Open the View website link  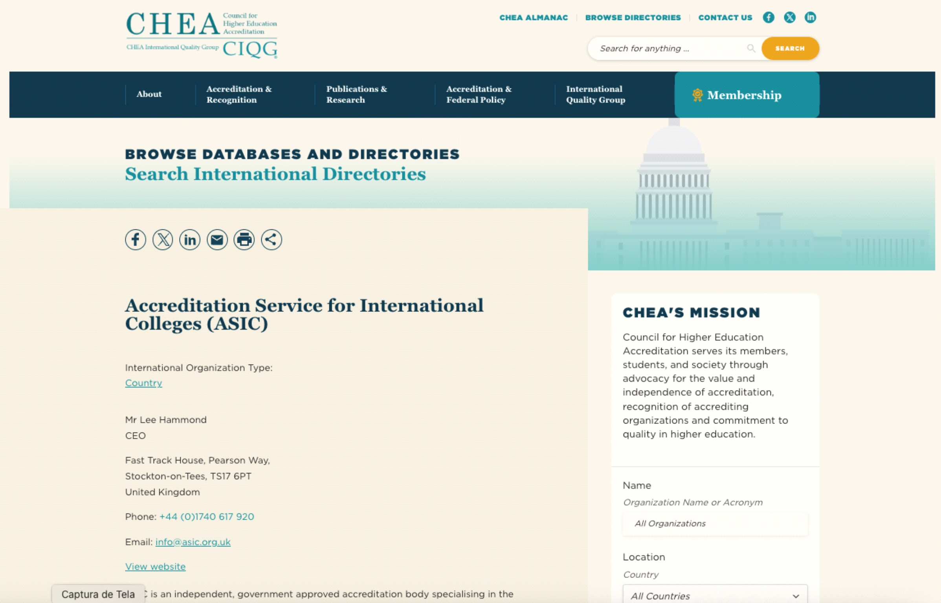155,566
